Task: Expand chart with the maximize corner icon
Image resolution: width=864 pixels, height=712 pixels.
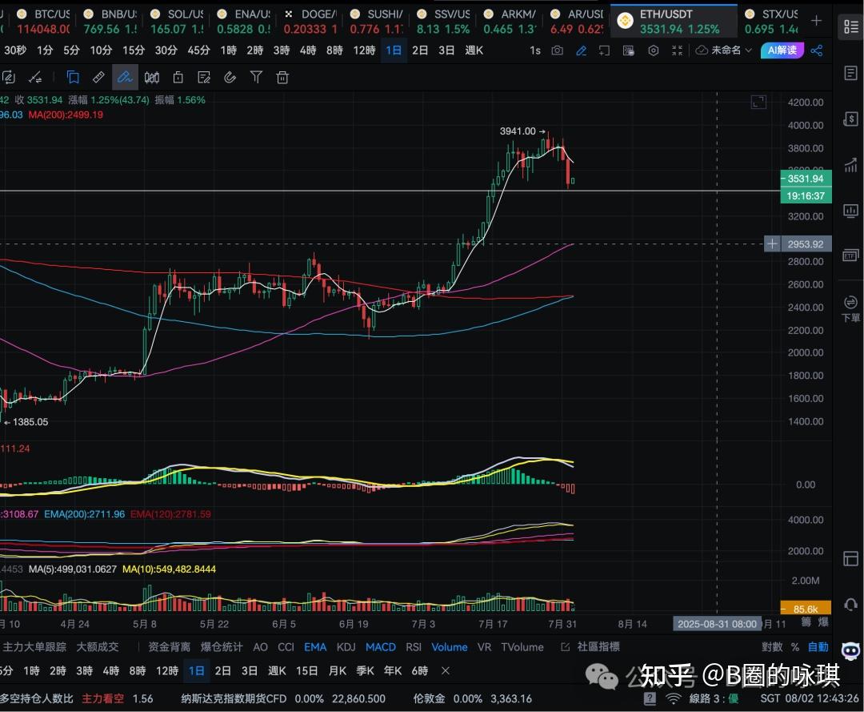Action: coord(758,102)
